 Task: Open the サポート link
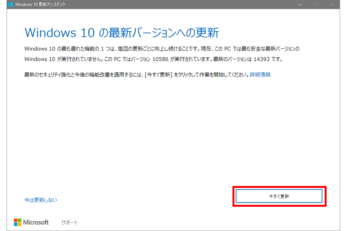tap(69, 223)
